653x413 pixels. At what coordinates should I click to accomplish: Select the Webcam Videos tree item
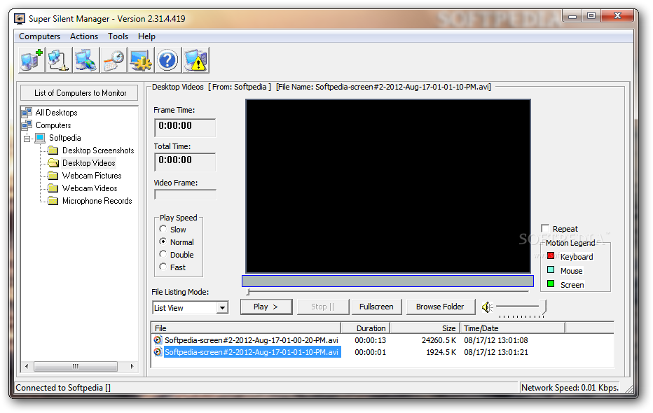tap(90, 188)
